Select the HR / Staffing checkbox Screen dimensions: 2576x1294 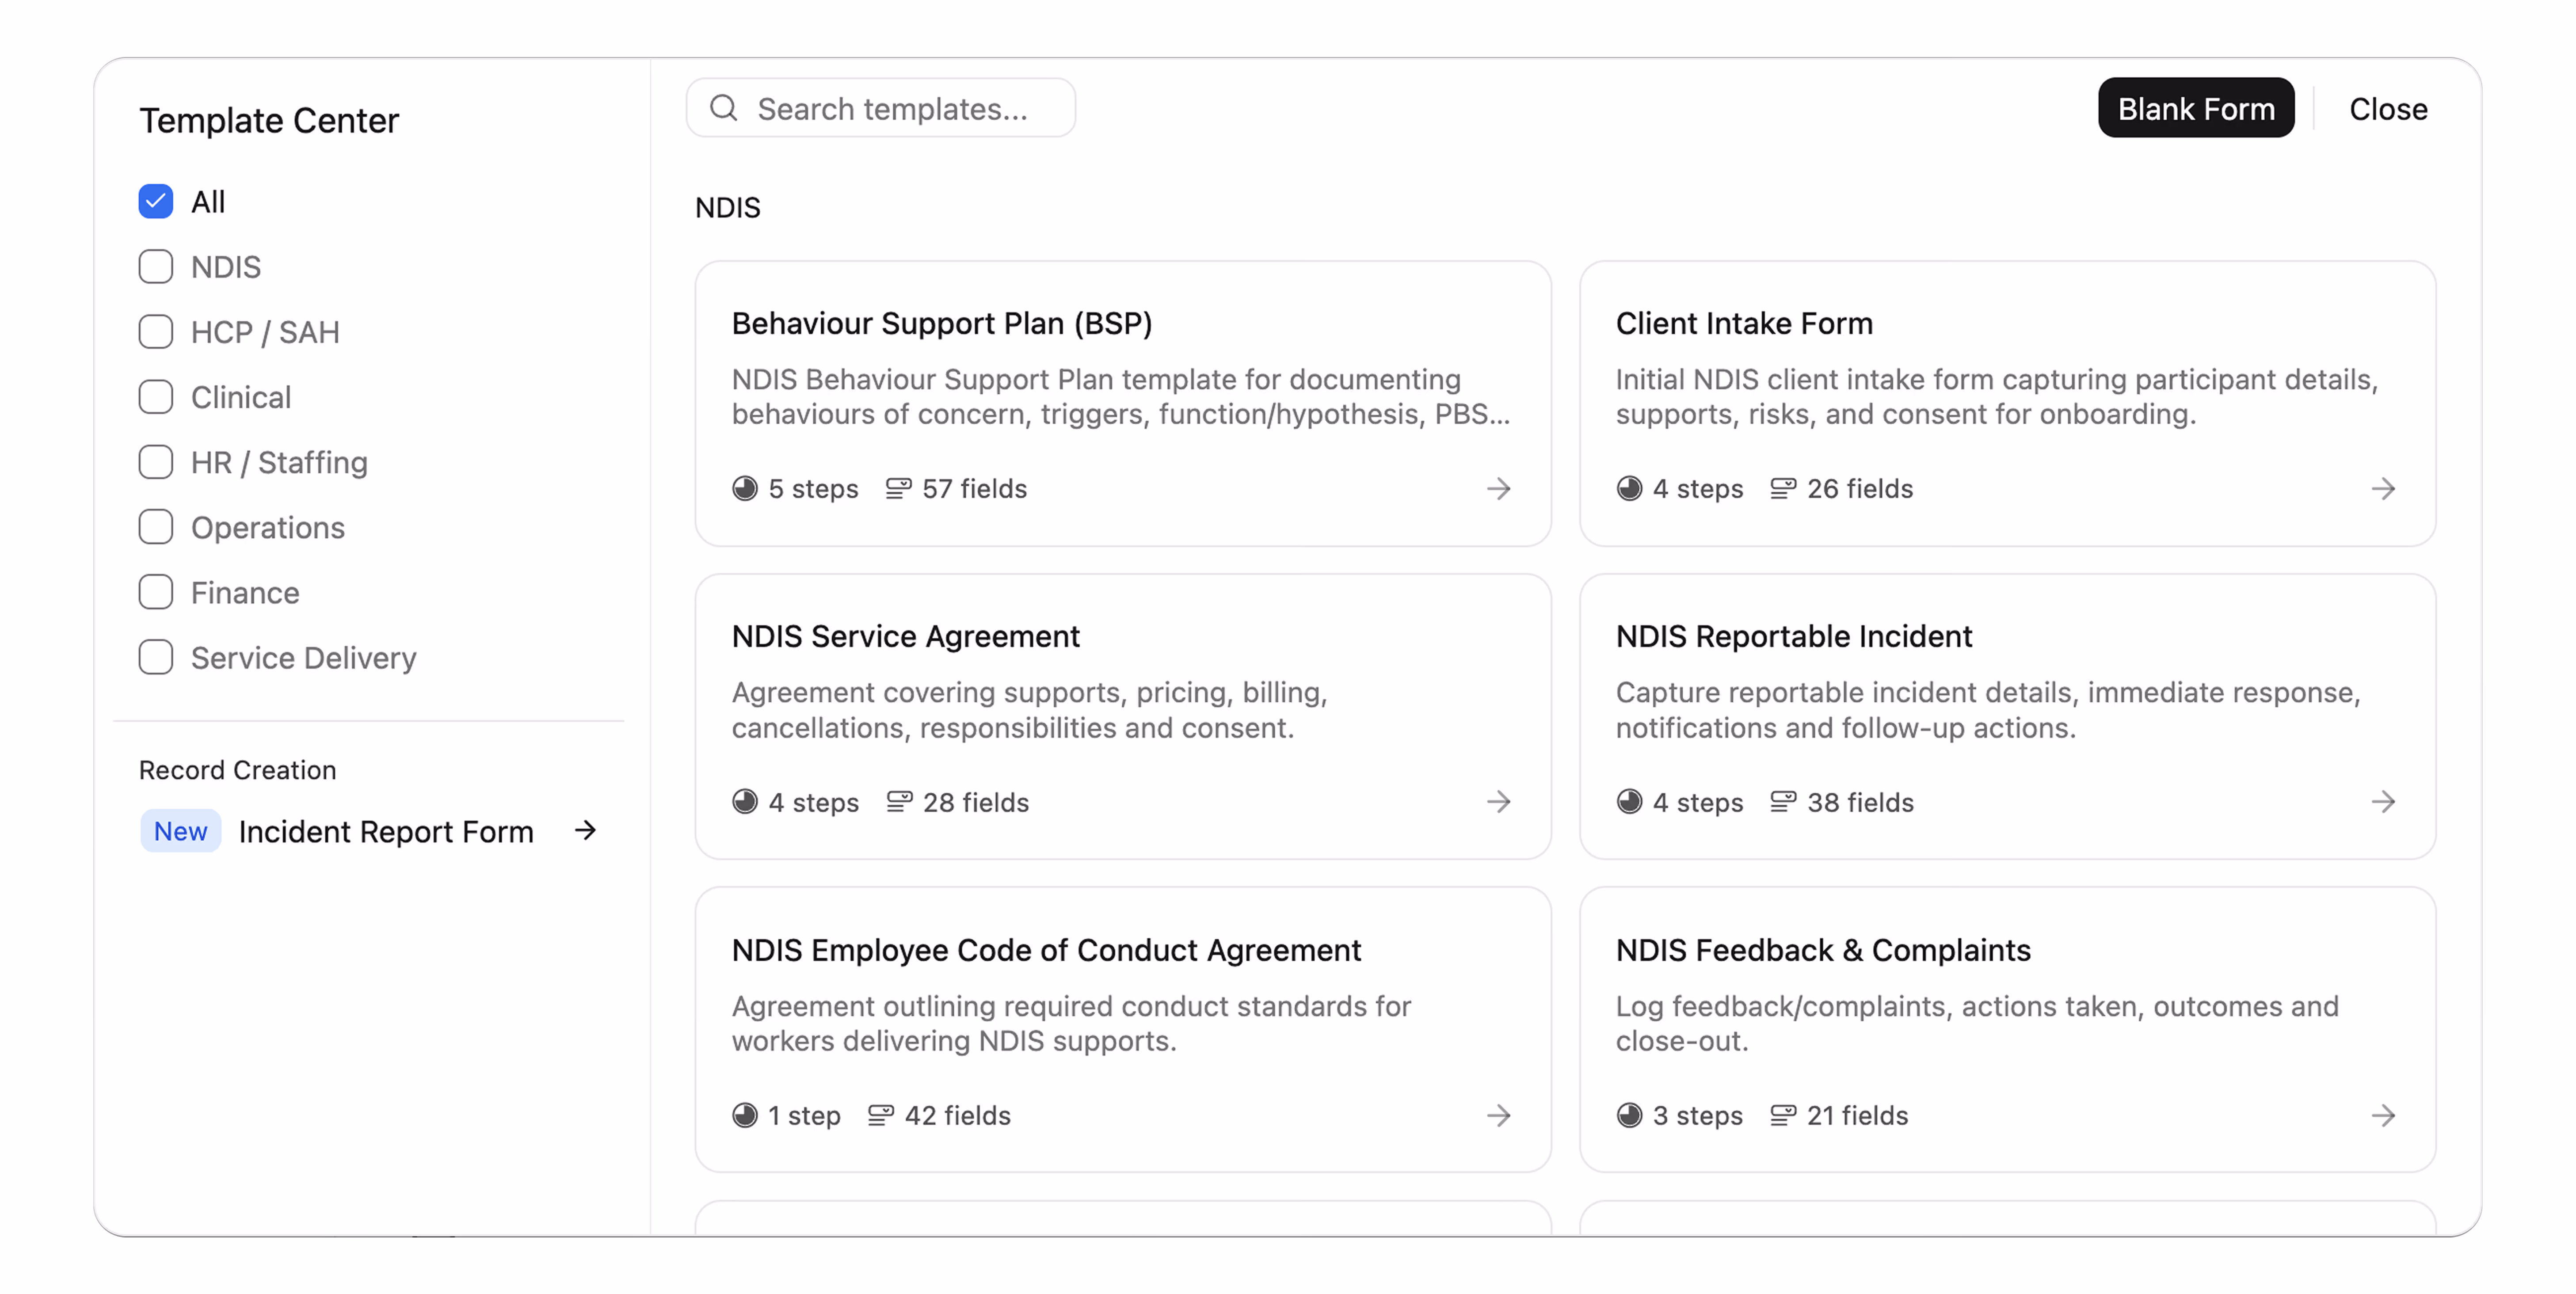tap(156, 462)
